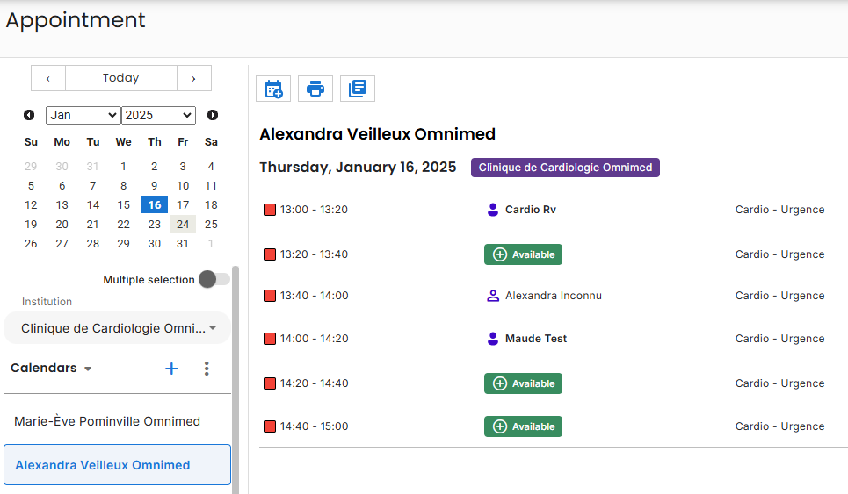848x494 pixels.
Task: Click red color square for 13:00 - 13:20
Action: (x=270, y=210)
